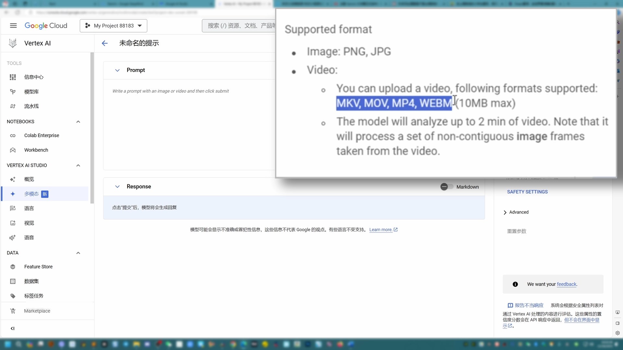The height and width of the screenshot is (350, 623).
Task: Click the Vertex AI logo icon
Action: (13, 43)
